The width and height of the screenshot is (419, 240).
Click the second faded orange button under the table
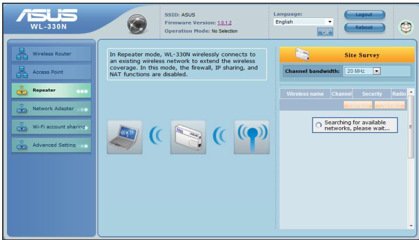(x=390, y=105)
